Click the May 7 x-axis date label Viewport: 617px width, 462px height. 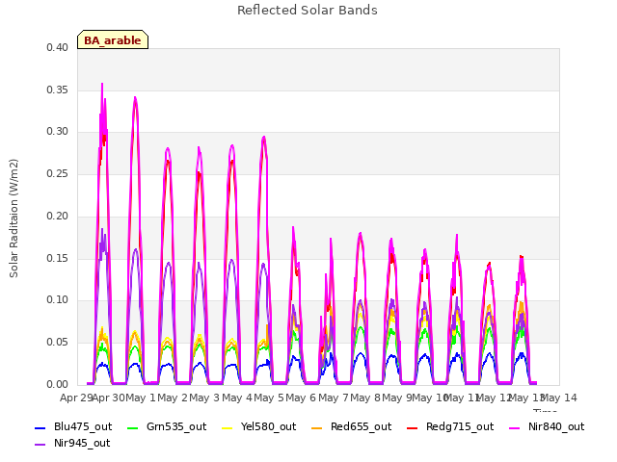pos(334,398)
